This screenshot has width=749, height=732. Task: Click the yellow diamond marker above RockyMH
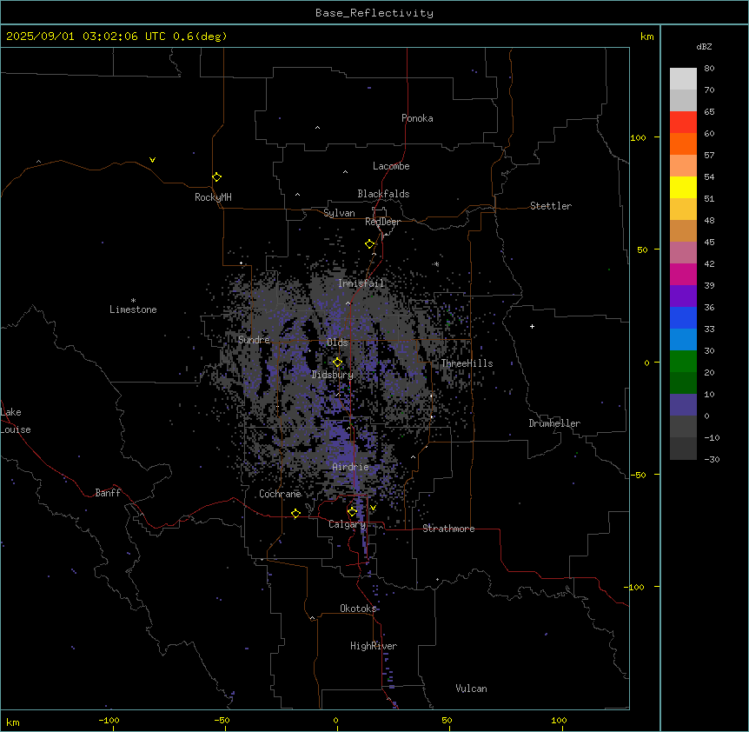coord(216,177)
